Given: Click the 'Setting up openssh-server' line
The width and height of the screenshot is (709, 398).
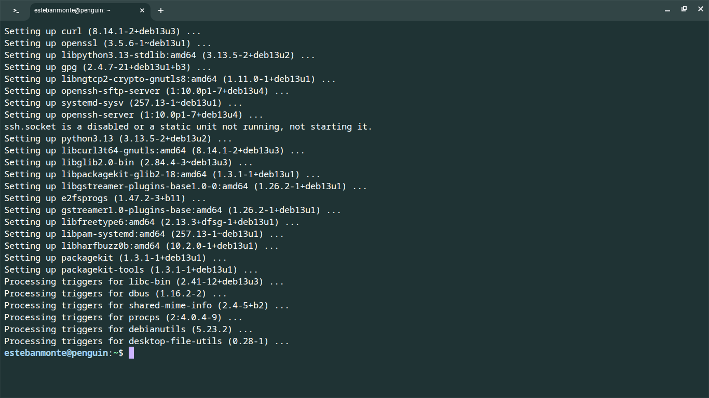Looking at the screenshot, I should (x=134, y=115).
